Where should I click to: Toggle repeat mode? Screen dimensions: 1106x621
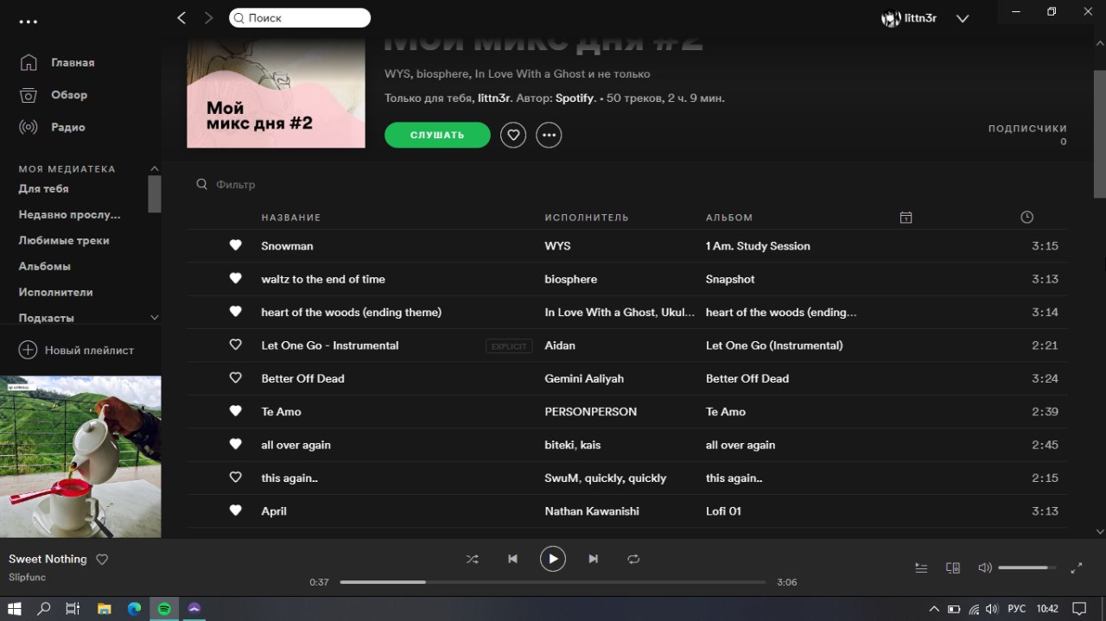(633, 559)
